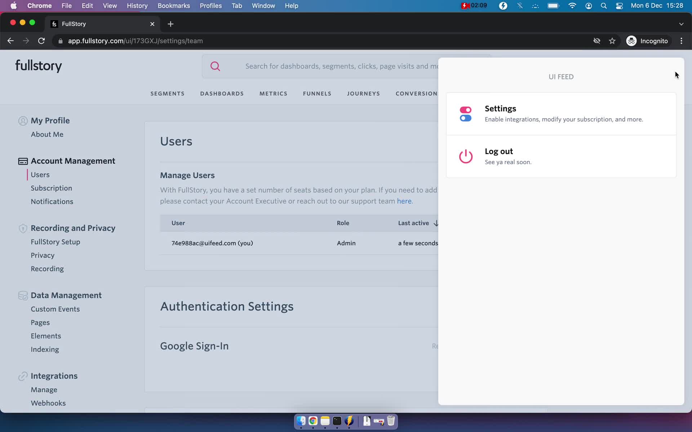
Task: Click the third-party cookies blocked eye icon
Action: tap(597, 41)
